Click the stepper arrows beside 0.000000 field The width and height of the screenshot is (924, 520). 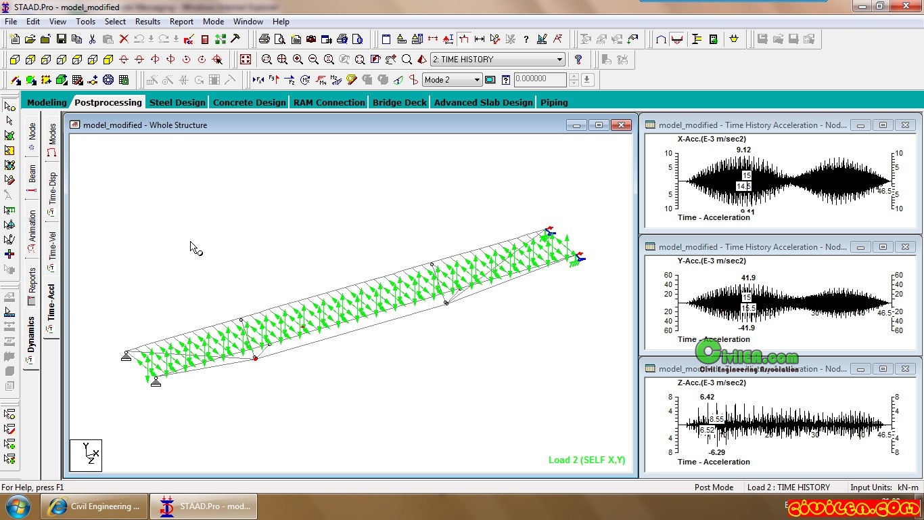click(x=574, y=80)
